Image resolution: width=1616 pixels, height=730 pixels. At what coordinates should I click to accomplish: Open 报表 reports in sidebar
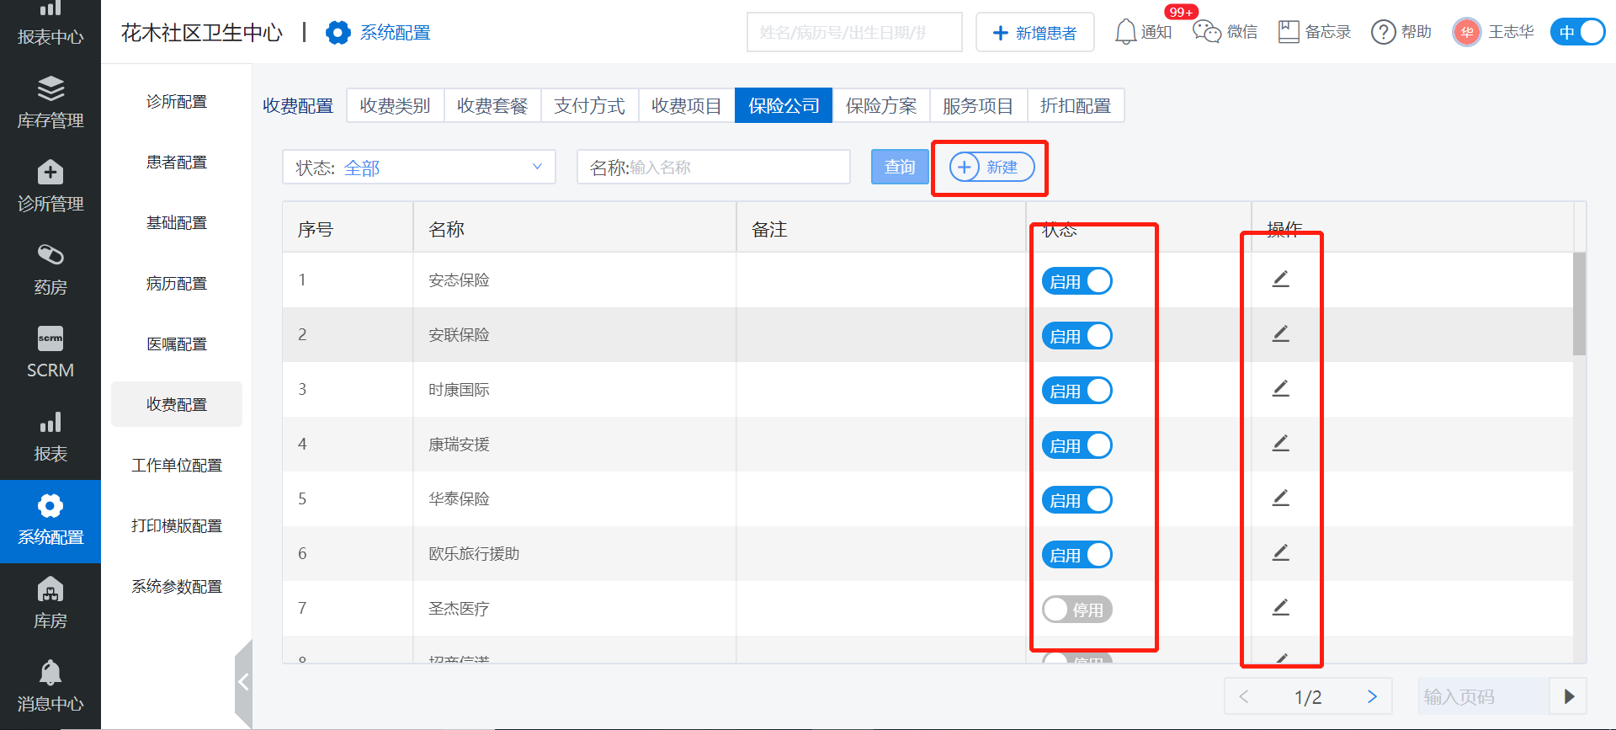tap(50, 436)
